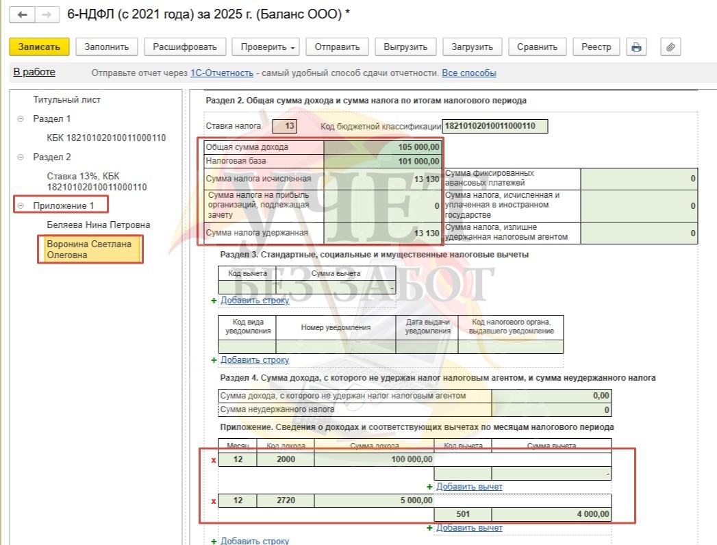Collapse the Раздел 2 tree node
Image resolution: width=717 pixels, height=545 pixels.
(20, 157)
